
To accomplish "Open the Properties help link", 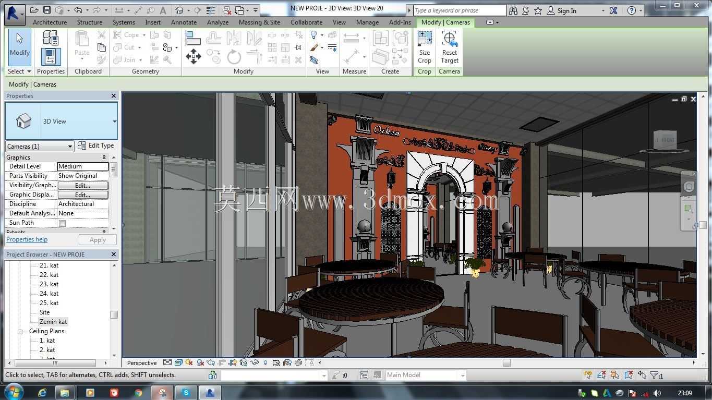I will (27, 239).
